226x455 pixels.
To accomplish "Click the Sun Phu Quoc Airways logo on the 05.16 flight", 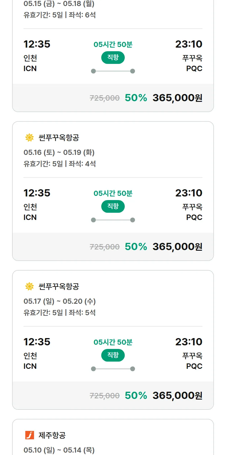I will tap(30, 138).
